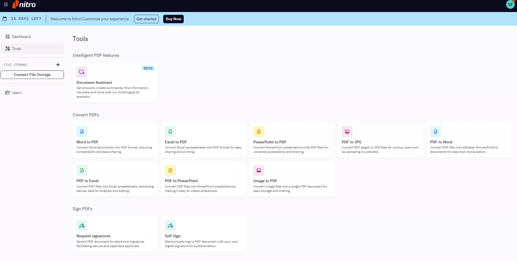Click the 'FILE STORAGE' section label
The image size is (517, 261).
[x=16, y=65]
